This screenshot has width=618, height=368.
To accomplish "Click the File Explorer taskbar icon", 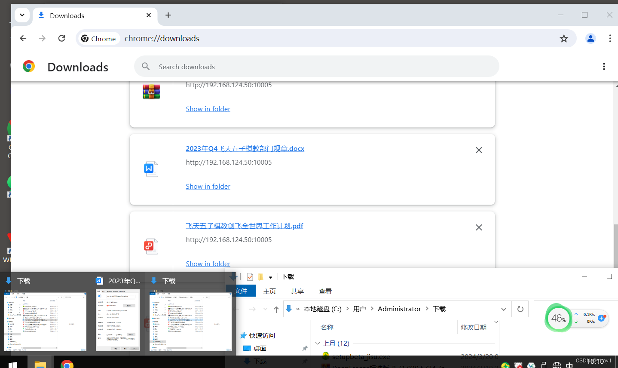I will pos(40,365).
